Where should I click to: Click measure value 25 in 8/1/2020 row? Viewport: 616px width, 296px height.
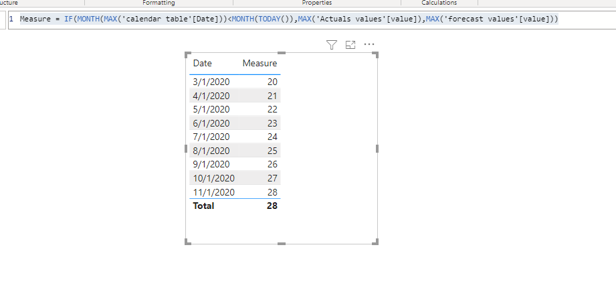(x=272, y=151)
